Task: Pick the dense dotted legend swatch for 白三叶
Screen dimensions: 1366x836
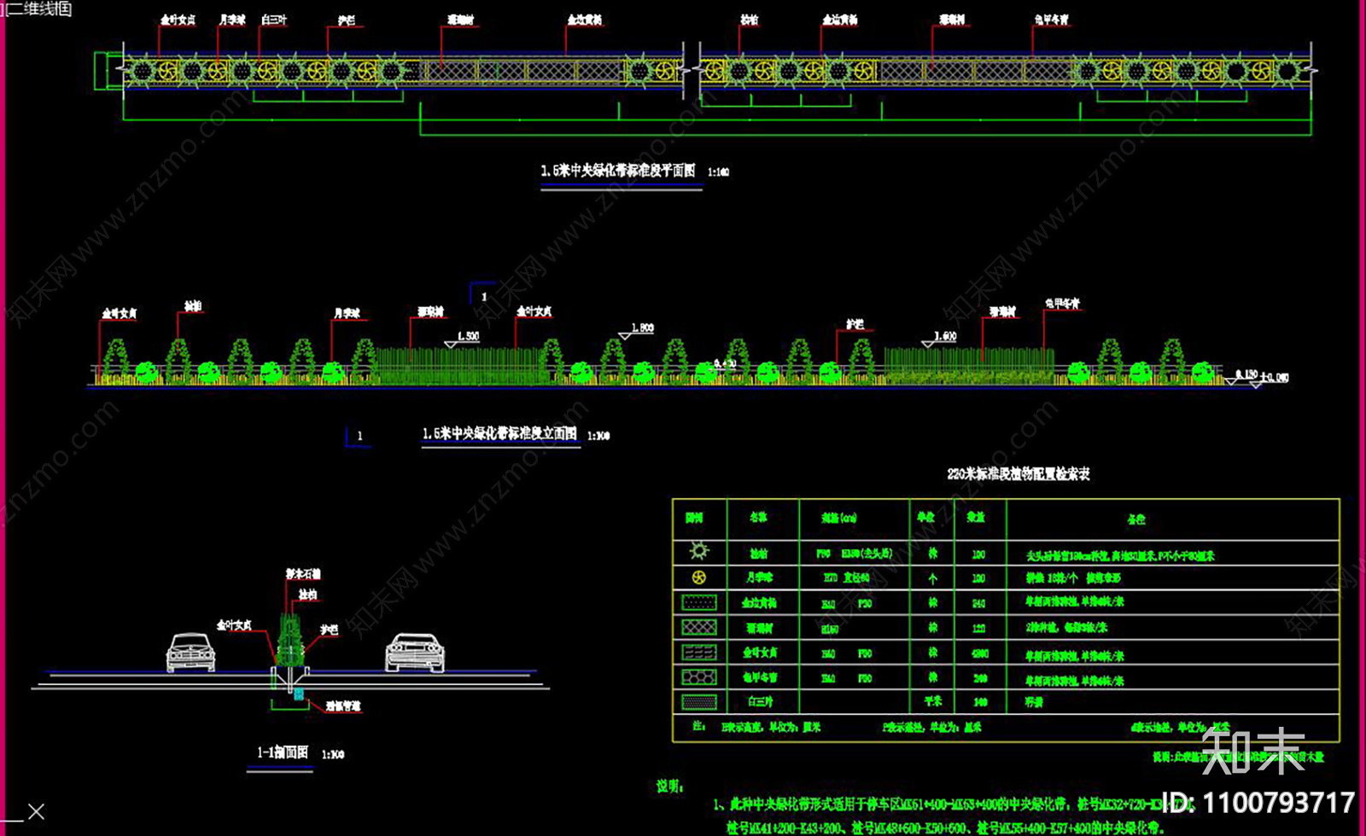Action: [x=699, y=702]
